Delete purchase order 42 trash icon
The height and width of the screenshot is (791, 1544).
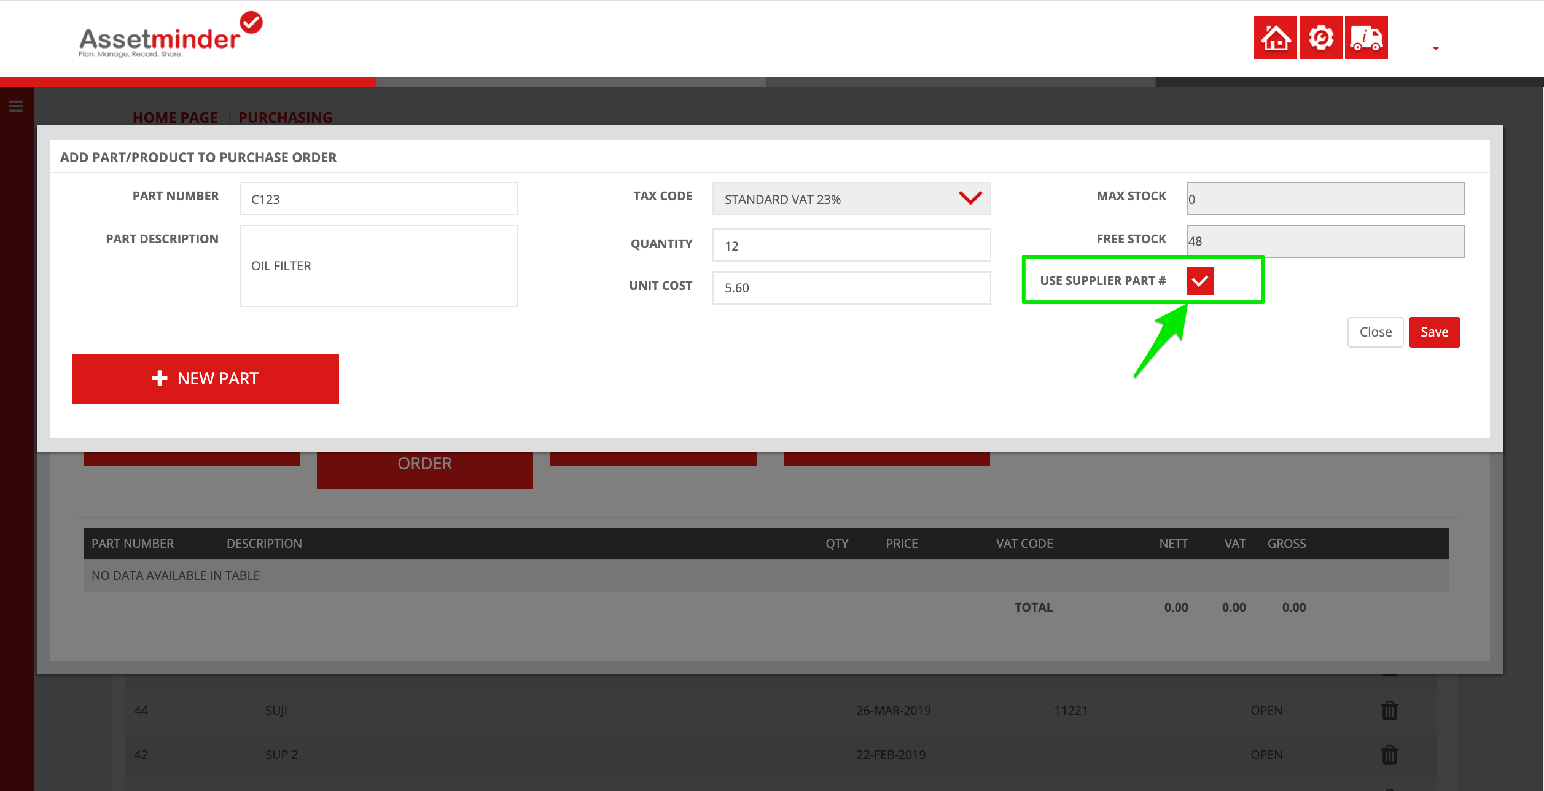pos(1389,755)
